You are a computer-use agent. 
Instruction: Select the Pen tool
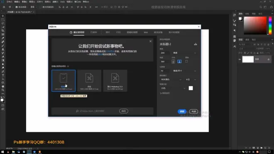(x=3, y=72)
